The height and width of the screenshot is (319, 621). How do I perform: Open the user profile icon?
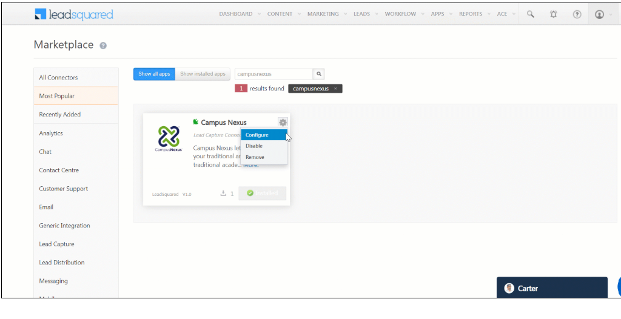pos(599,15)
